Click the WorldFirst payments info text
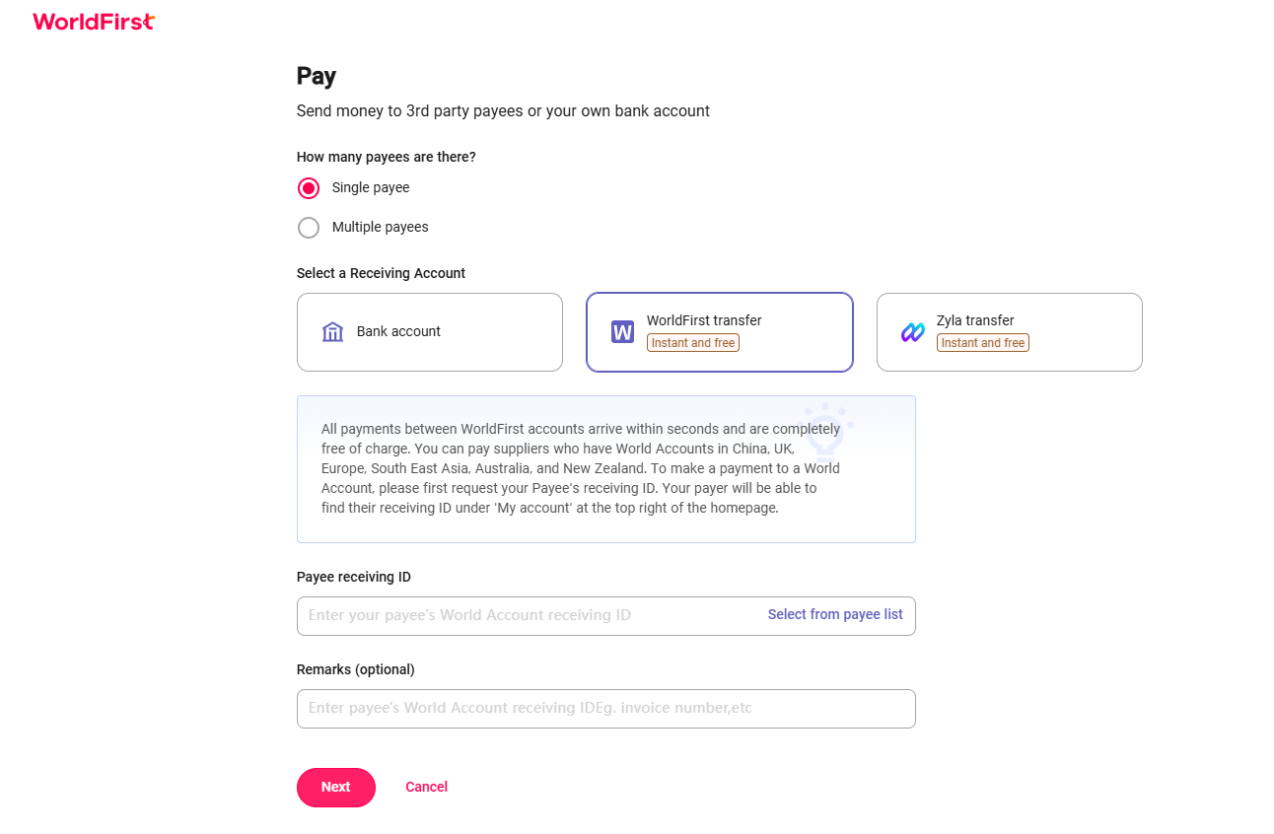The height and width of the screenshot is (834, 1274). pyautogui.click(x=582, y=469)
